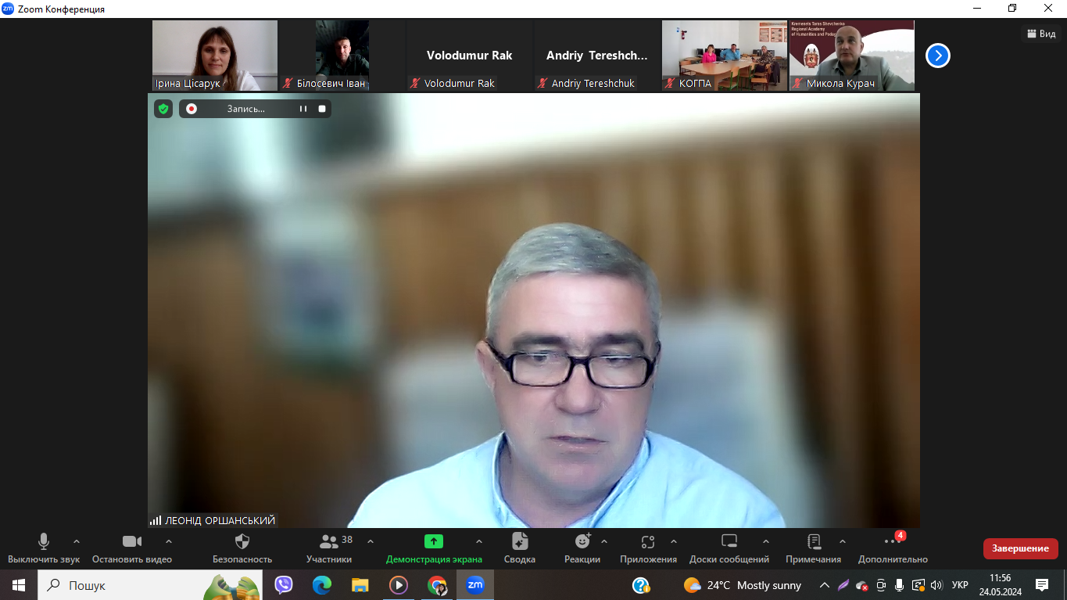Click the green encryption shield icon
This screenshot has width=1067, height=600.
click(163, 109)
